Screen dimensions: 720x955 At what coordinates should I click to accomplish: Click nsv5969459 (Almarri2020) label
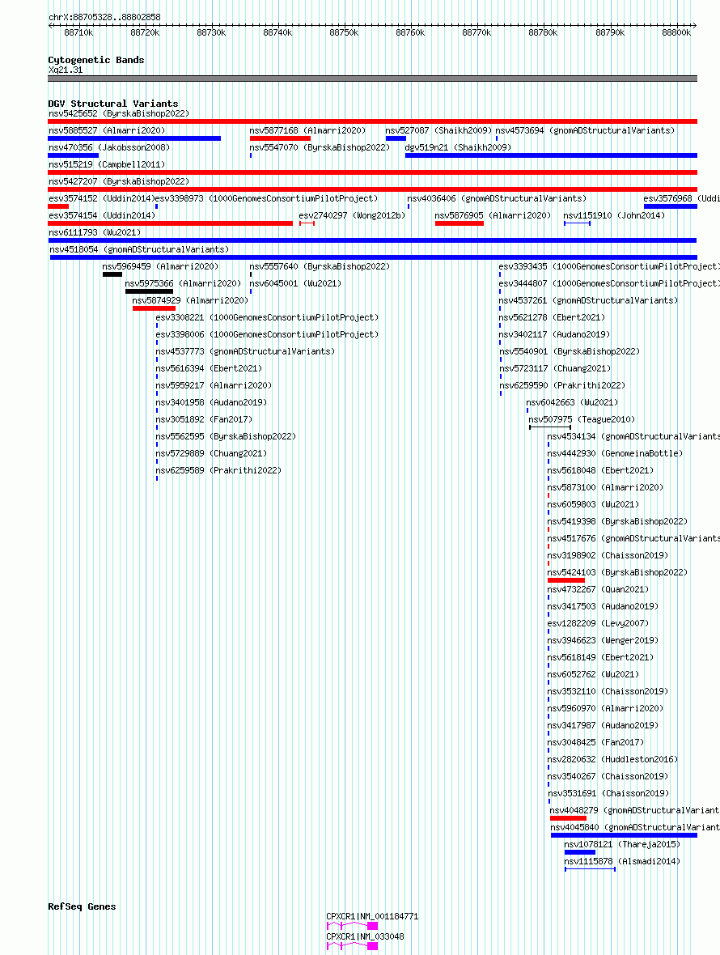[x=160, y=267]
